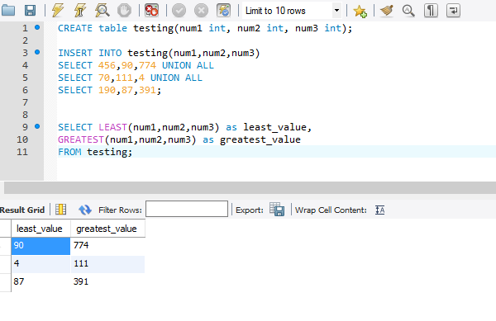Toggle invisible characters pilcrow icon
Viewport: 496px width, 321px height.
click(x=431, y=11)
